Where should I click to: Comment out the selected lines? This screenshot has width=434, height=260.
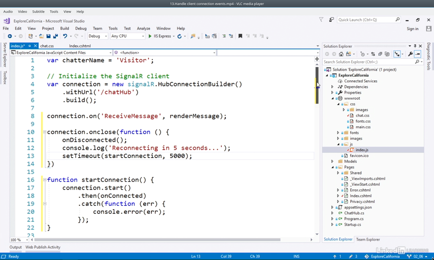(224, 36)
